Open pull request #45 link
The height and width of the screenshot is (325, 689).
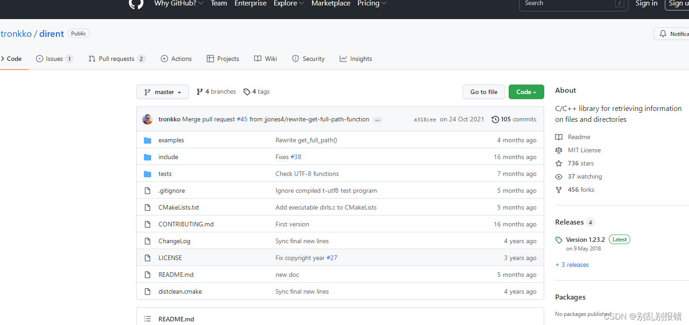pyautogui.click(x=242, y=119)
